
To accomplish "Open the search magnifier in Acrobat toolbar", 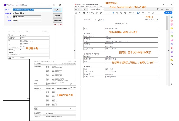I will click(92, 13).
